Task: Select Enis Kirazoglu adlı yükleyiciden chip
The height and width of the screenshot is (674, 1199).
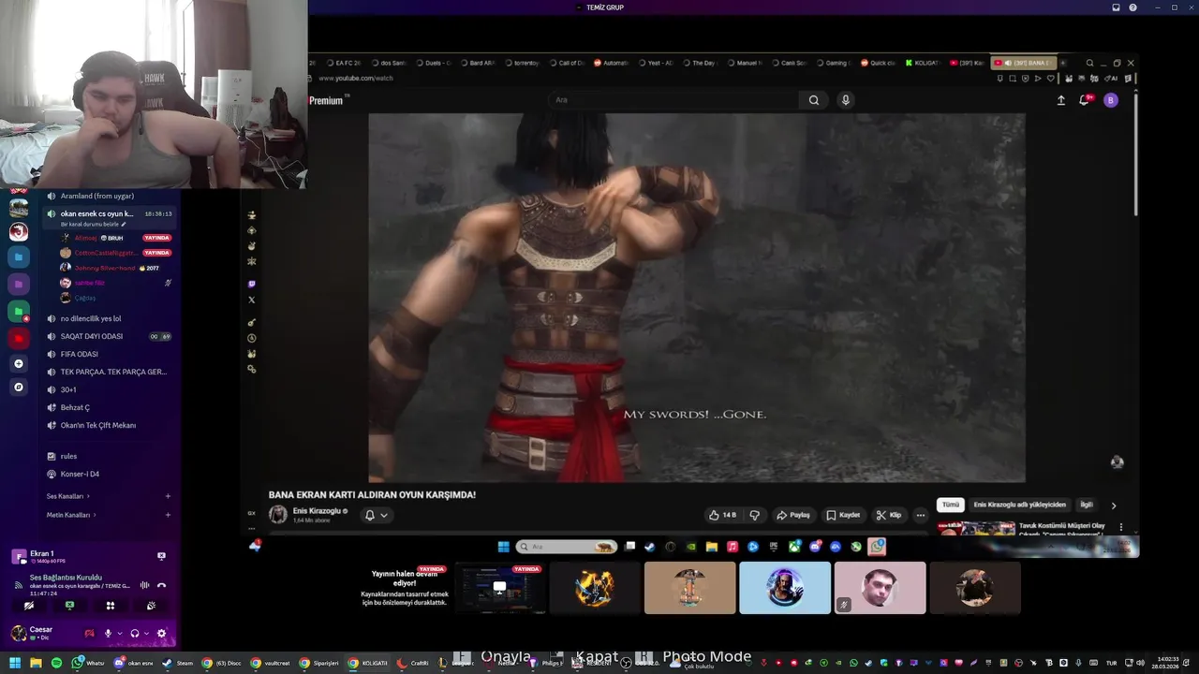Action: (x=1019, y=505)
